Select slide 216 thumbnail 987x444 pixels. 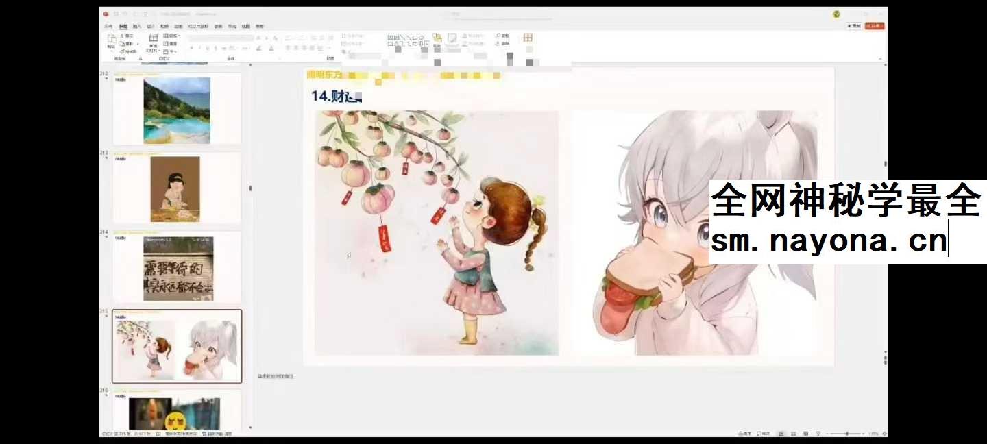click(x=177, y=410)
